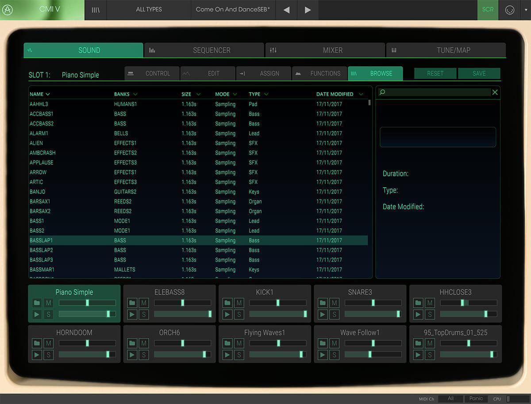Open the folder icon on the Piano Simple slot
The image size is (531, 404).
37,303
